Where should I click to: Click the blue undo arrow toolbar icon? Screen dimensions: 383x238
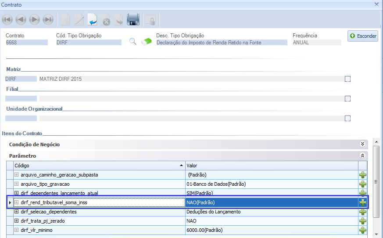coord(92,19)
